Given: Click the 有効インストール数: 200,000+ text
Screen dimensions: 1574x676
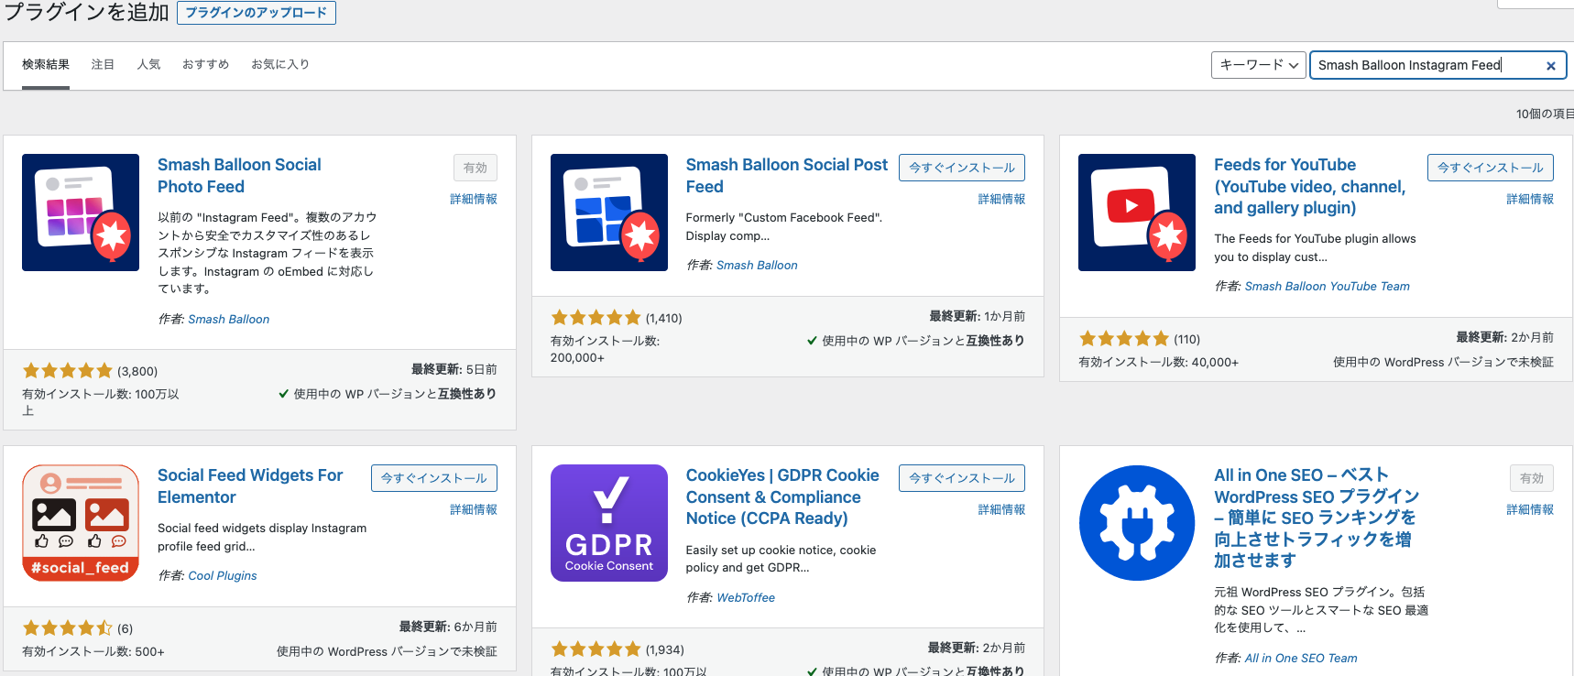Looking at the screenshot, I should [x=605, y=349].
